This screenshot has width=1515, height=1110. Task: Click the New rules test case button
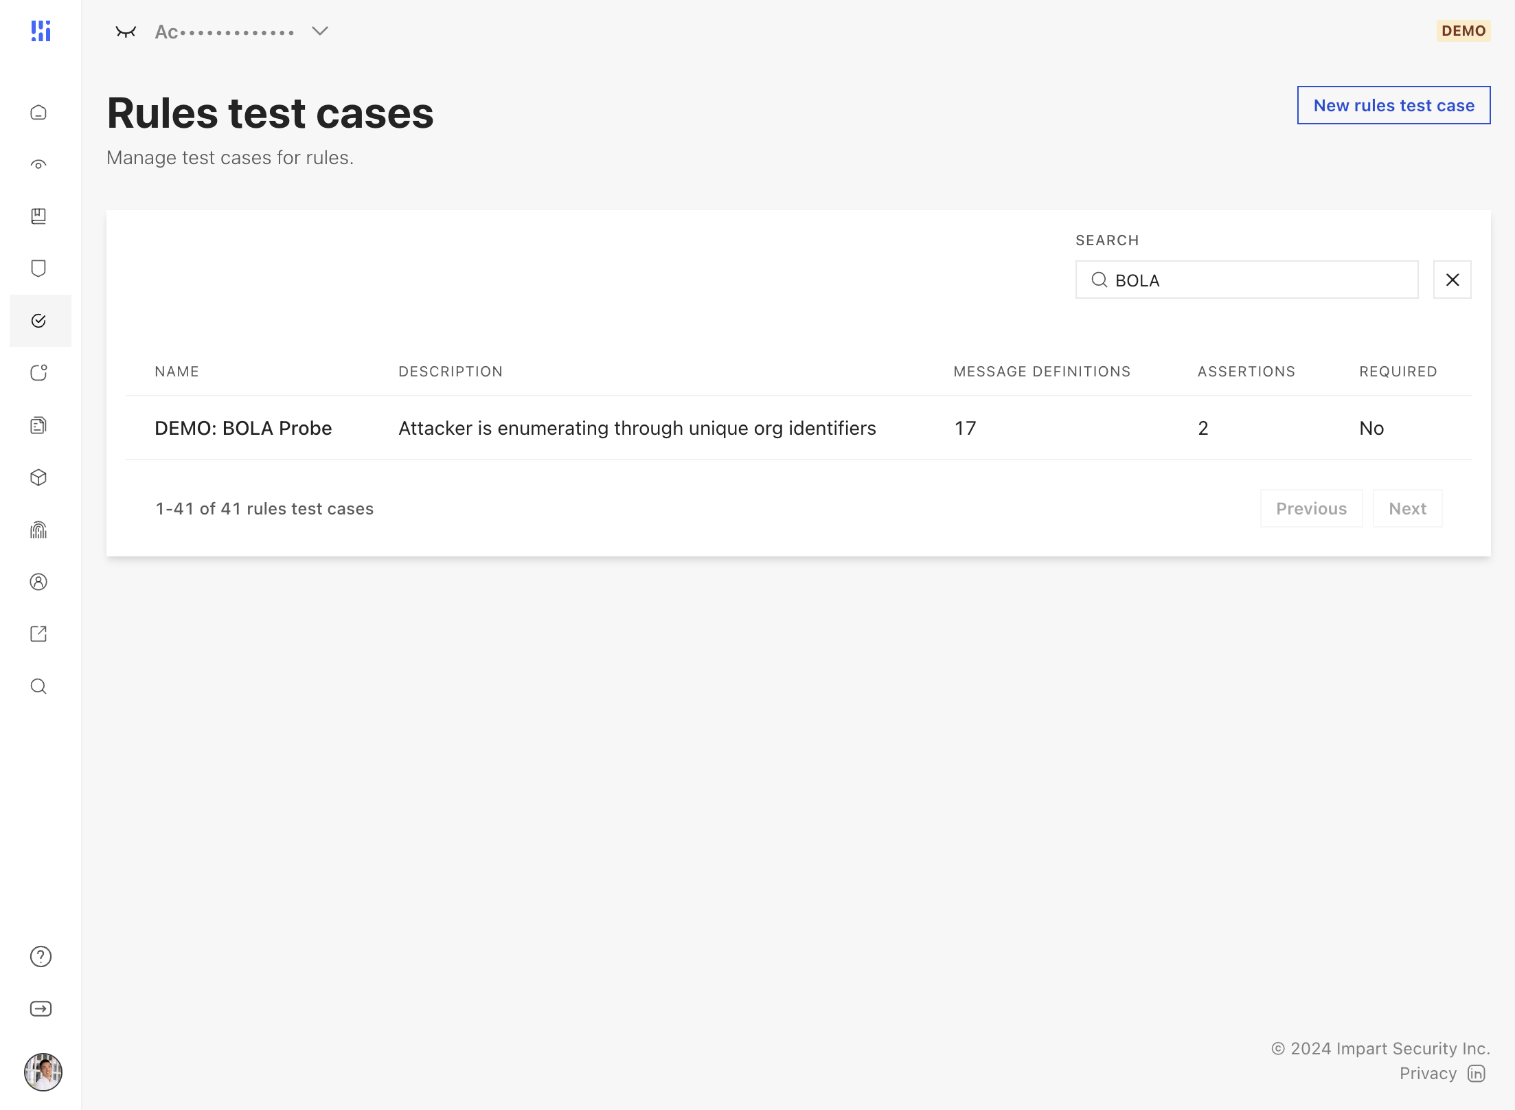click(1393, 105)
